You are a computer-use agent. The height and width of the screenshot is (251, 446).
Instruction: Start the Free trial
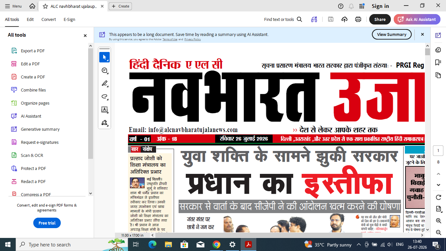tap(47, 223)
